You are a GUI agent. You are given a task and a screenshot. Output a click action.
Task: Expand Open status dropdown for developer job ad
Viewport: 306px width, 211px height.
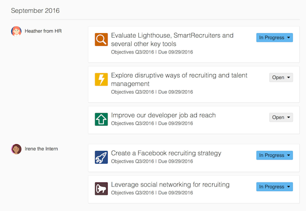[x=282, y=117]
